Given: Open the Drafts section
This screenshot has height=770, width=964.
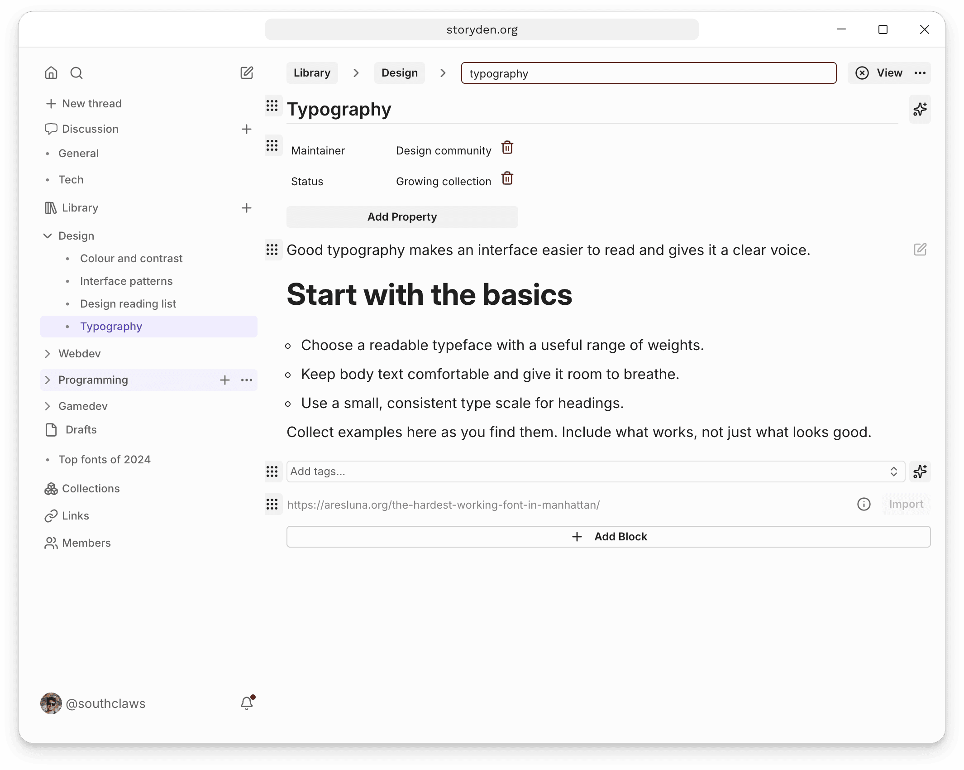Looking at the screenshot, I should pos(81,430).
